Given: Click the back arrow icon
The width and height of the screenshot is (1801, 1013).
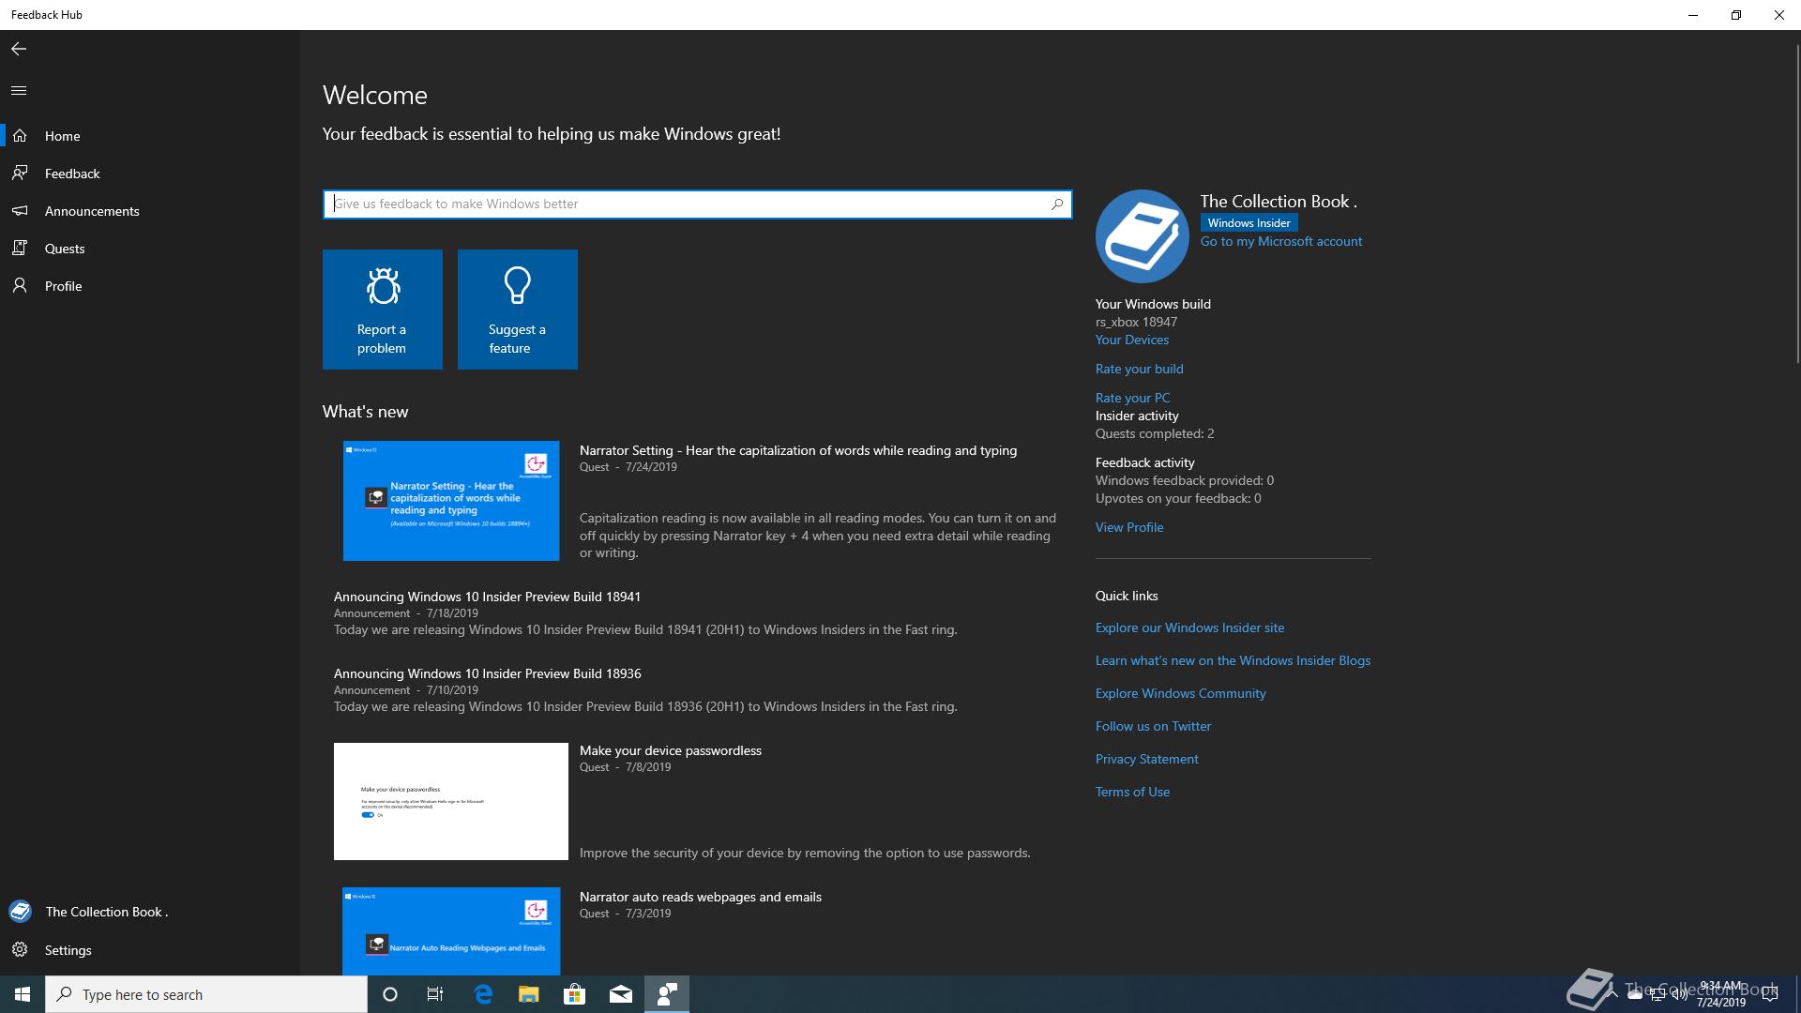Looking at the screenshot, I should point(19,49).
